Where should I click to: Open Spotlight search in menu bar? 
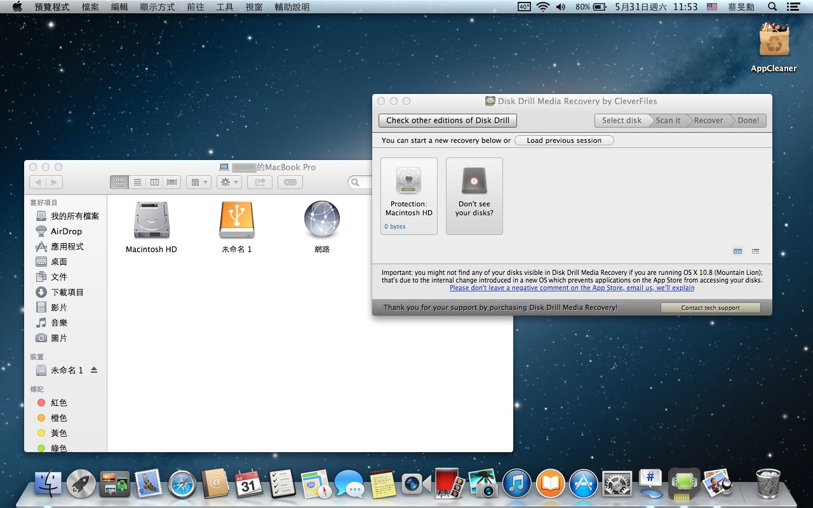pyautogui.click(x=772, y=7)
